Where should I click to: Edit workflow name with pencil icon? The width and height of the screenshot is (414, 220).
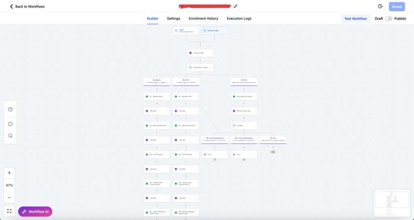pos(236,6)
